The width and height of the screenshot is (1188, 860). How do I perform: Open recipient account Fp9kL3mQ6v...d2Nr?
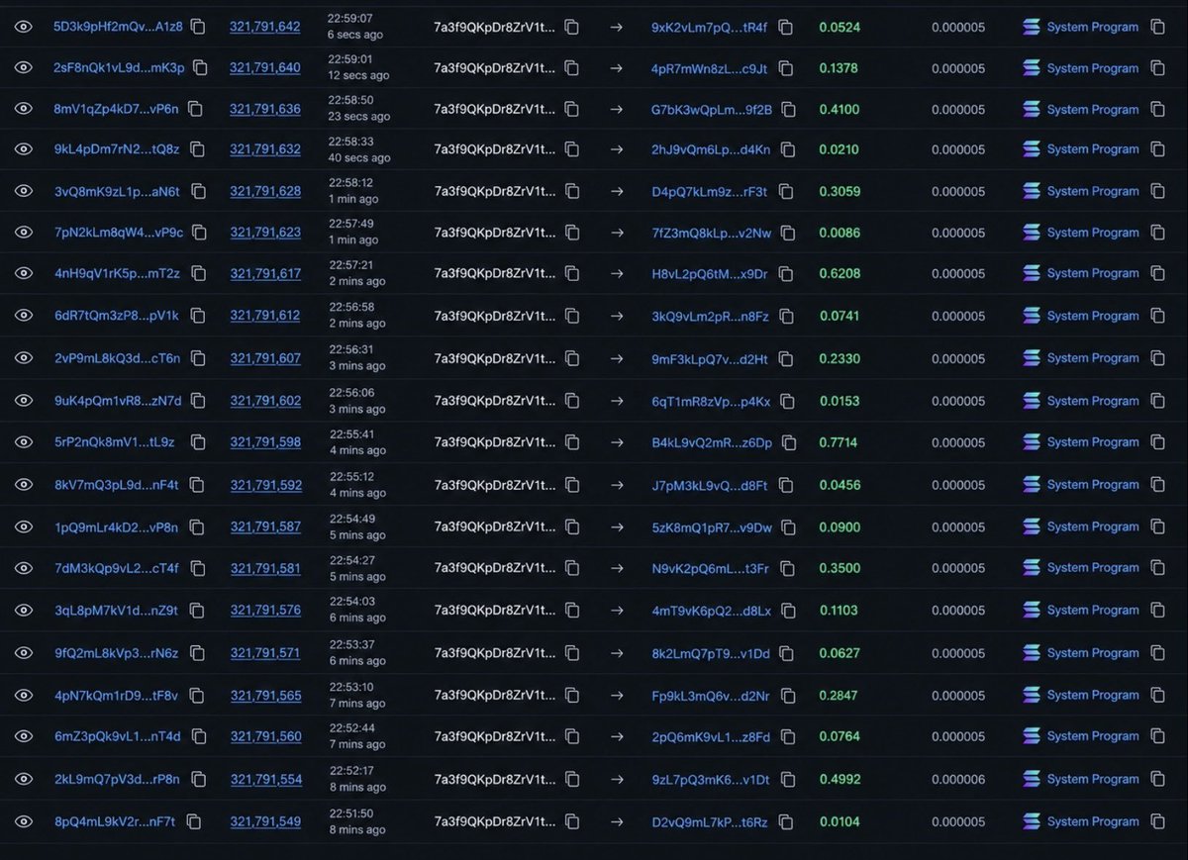point(710,696)
